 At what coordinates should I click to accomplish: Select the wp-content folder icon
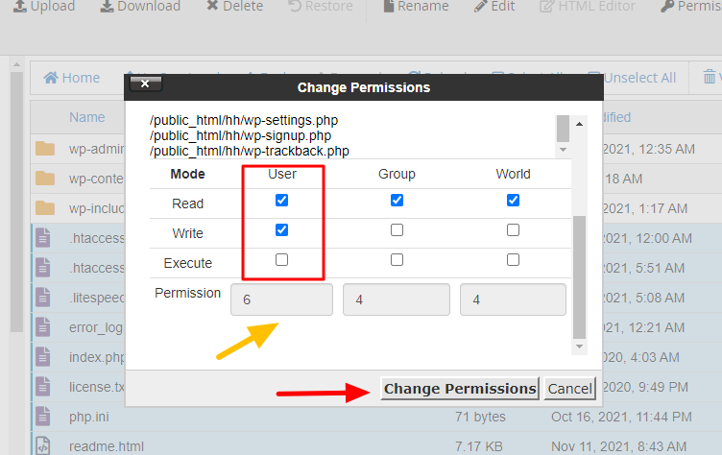45,179
